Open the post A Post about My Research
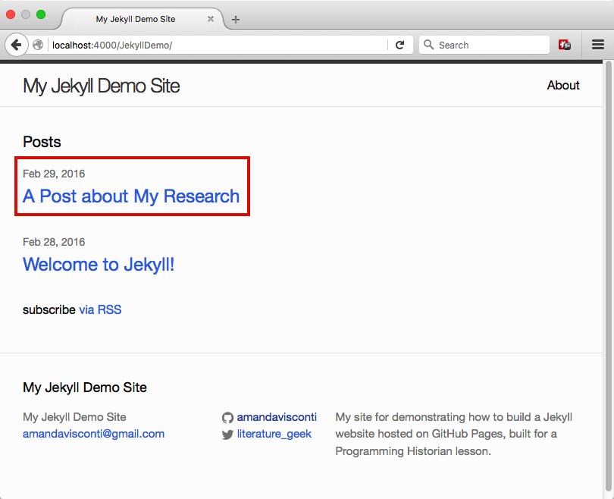This screenshot has height=499, width=614. click(x=130, y=196)
